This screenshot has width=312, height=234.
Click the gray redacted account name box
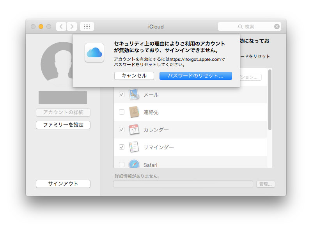click(x=63, y=98)
